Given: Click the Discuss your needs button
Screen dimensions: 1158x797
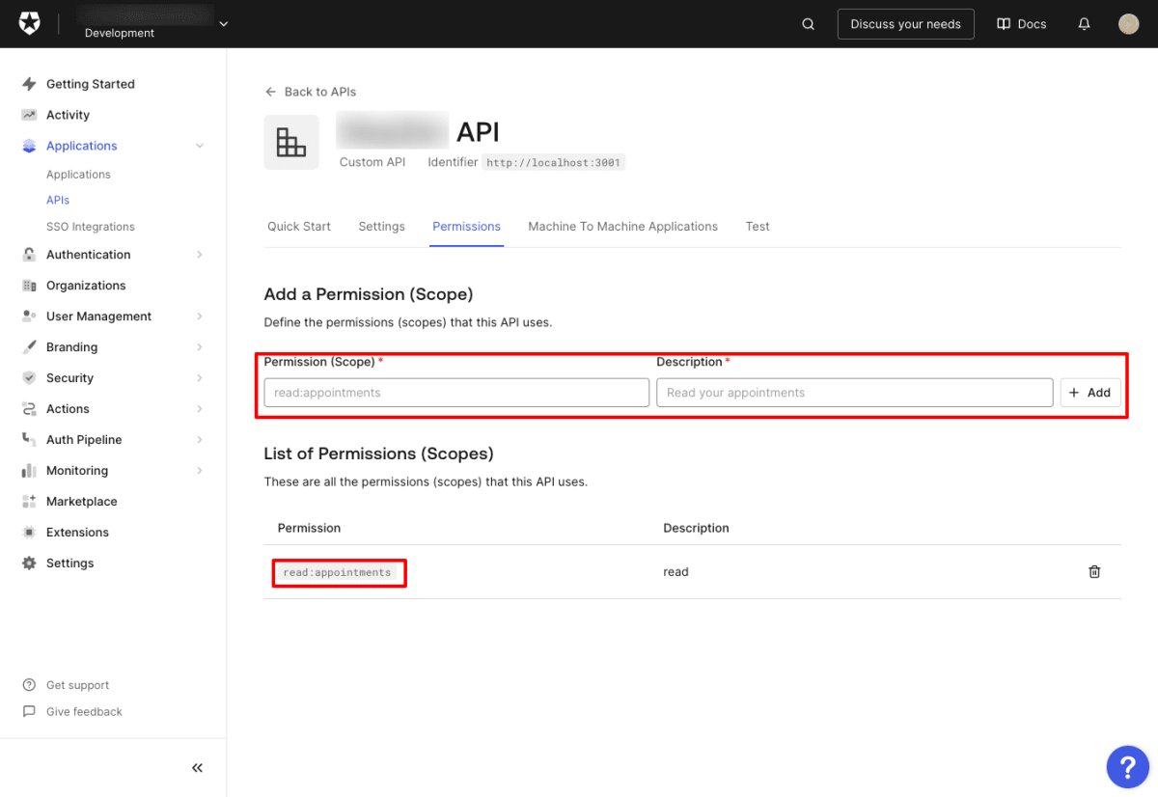Looking at the screenshot, I should pos(905,24).
